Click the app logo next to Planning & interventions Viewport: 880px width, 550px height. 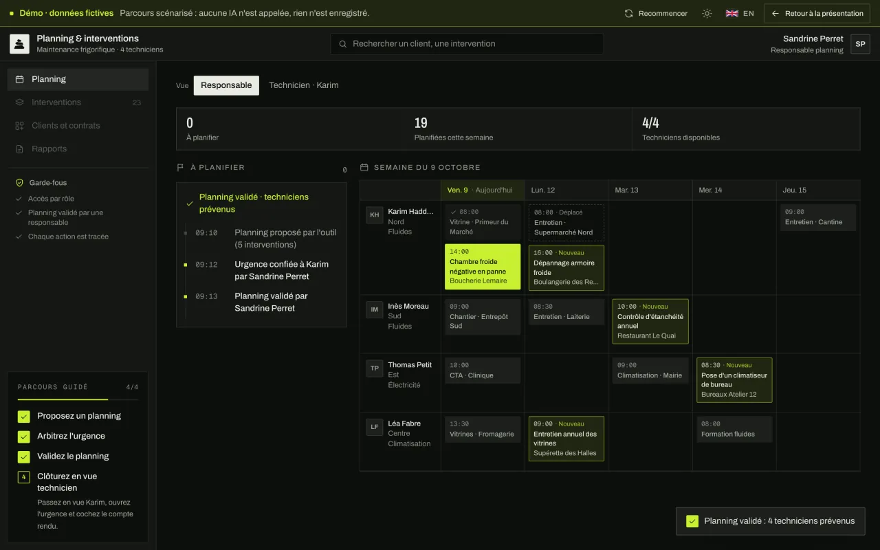point(19,44)
